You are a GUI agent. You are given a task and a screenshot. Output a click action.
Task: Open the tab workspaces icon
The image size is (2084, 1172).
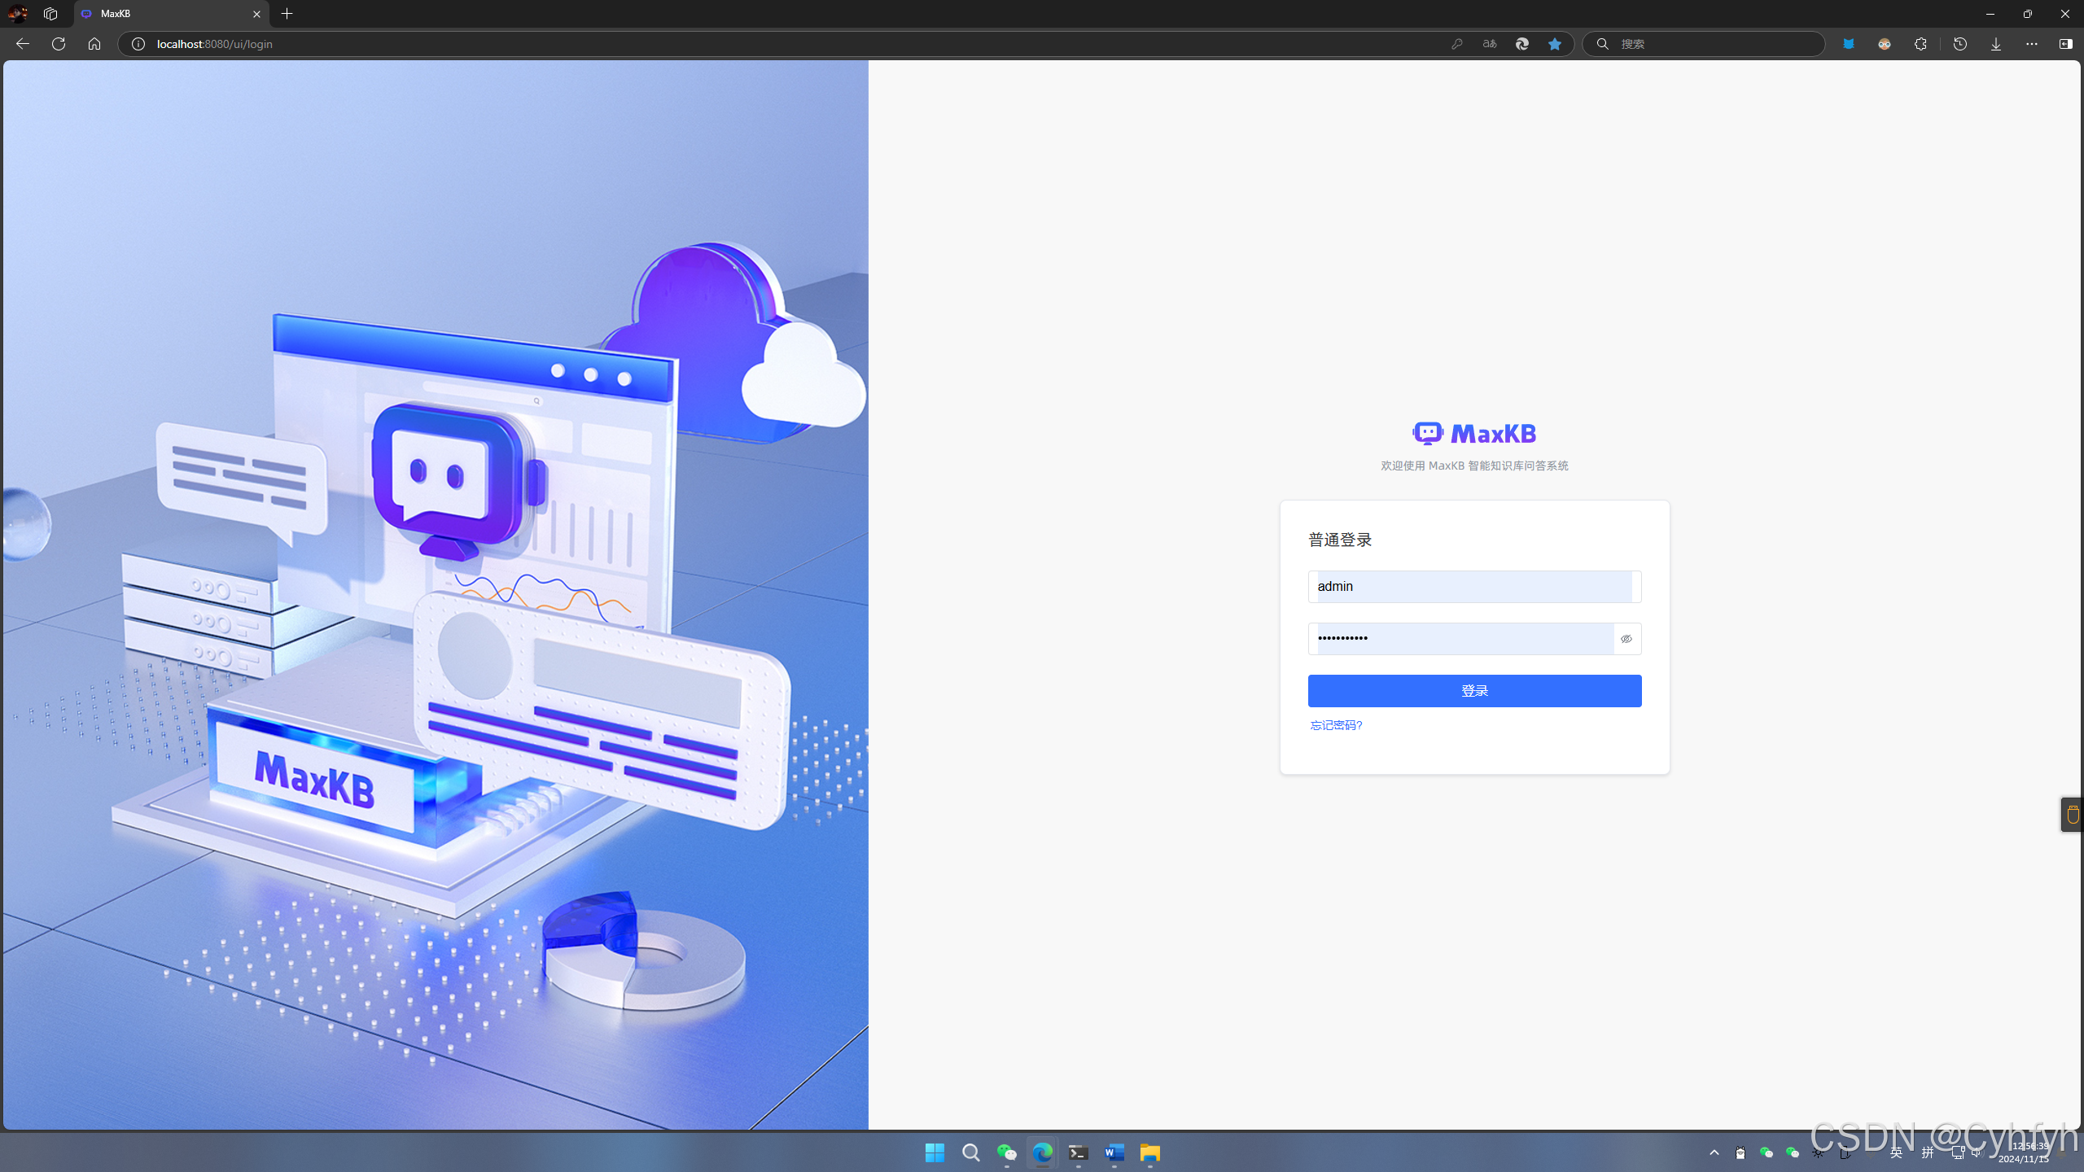coord(50,14)
